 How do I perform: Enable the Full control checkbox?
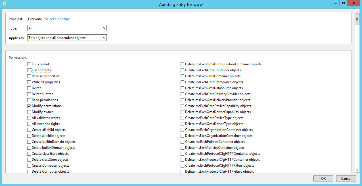point(29,64)
